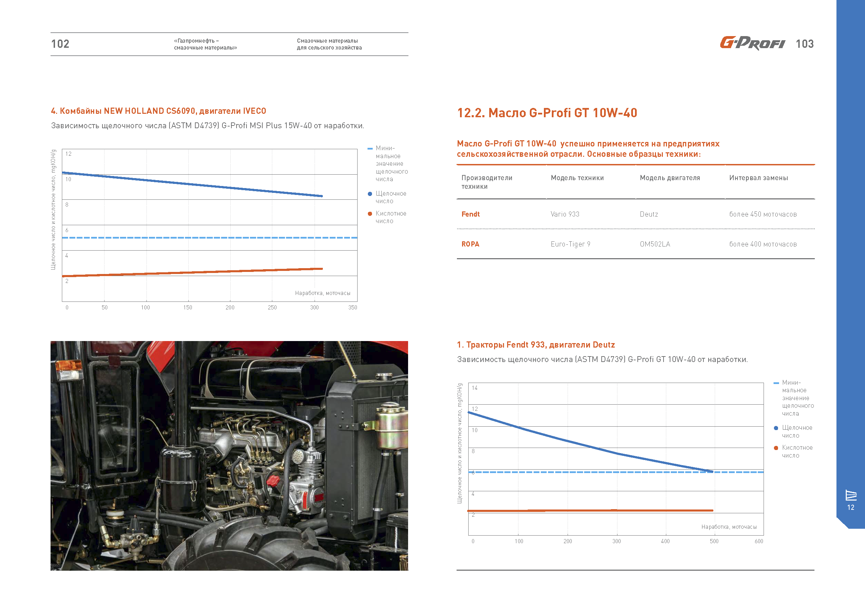Click the "Интервал замены" column header

coord(758,178)
